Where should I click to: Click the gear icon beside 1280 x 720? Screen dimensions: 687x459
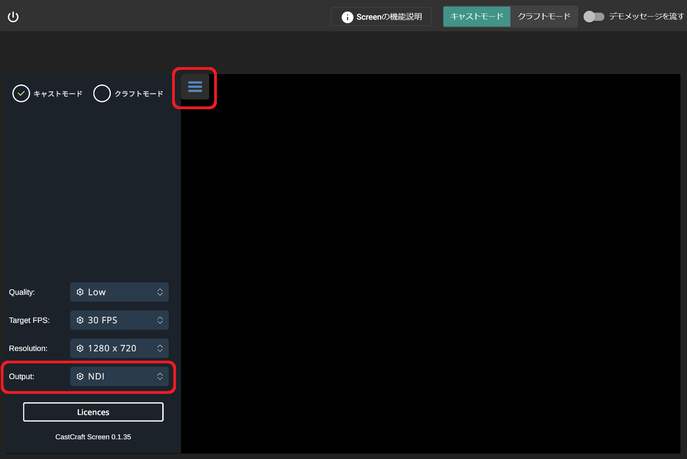click(x=80, y=348)
